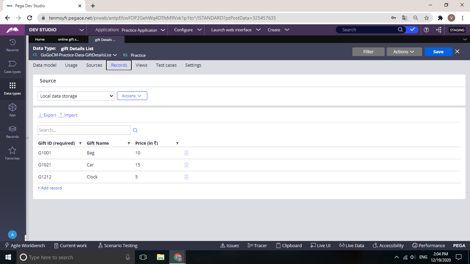The width and height of the screenshot is (470, 264).
Task: Open Local data storage source dropdown
Action: (76, 96)
